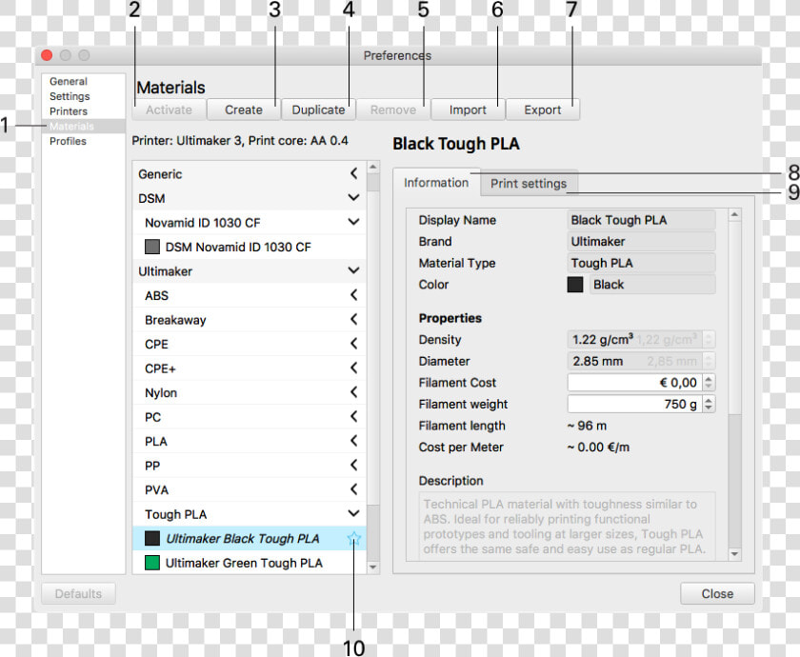Expand the Generic materials group
The width and height of the screenshot is (800, 657).
coord(353,173)
